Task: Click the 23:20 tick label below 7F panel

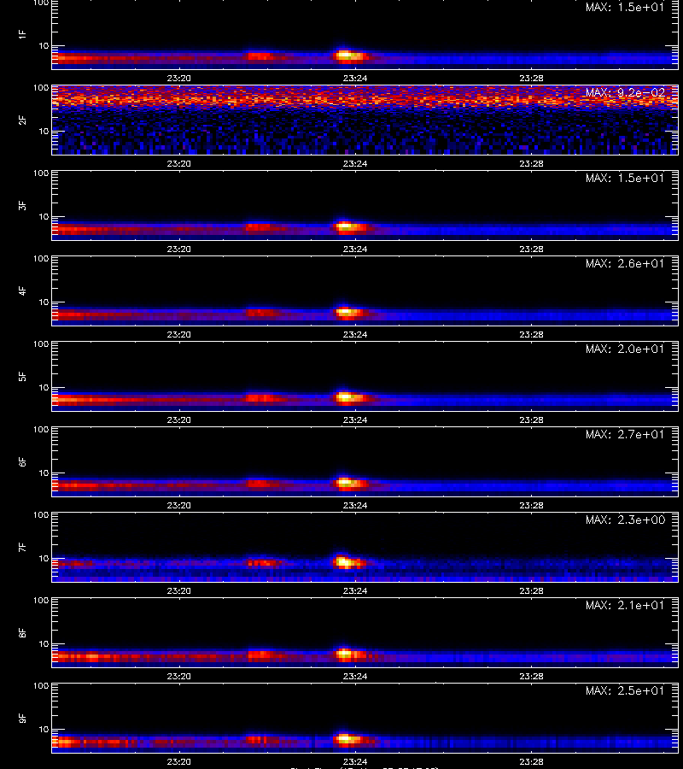Action: (178, 590)
